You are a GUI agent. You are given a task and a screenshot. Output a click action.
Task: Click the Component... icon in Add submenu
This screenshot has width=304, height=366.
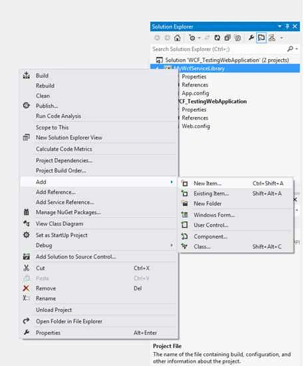click(x=185, y=236)
